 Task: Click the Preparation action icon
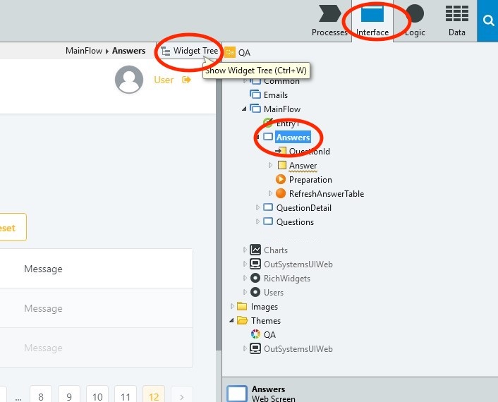281,179
